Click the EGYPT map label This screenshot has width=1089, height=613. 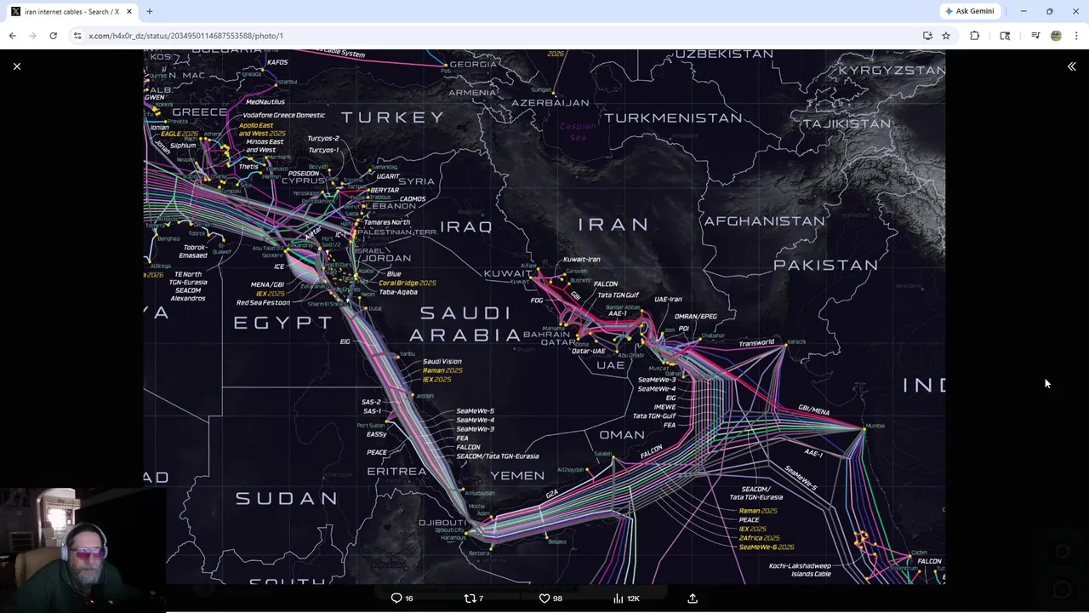283,323
